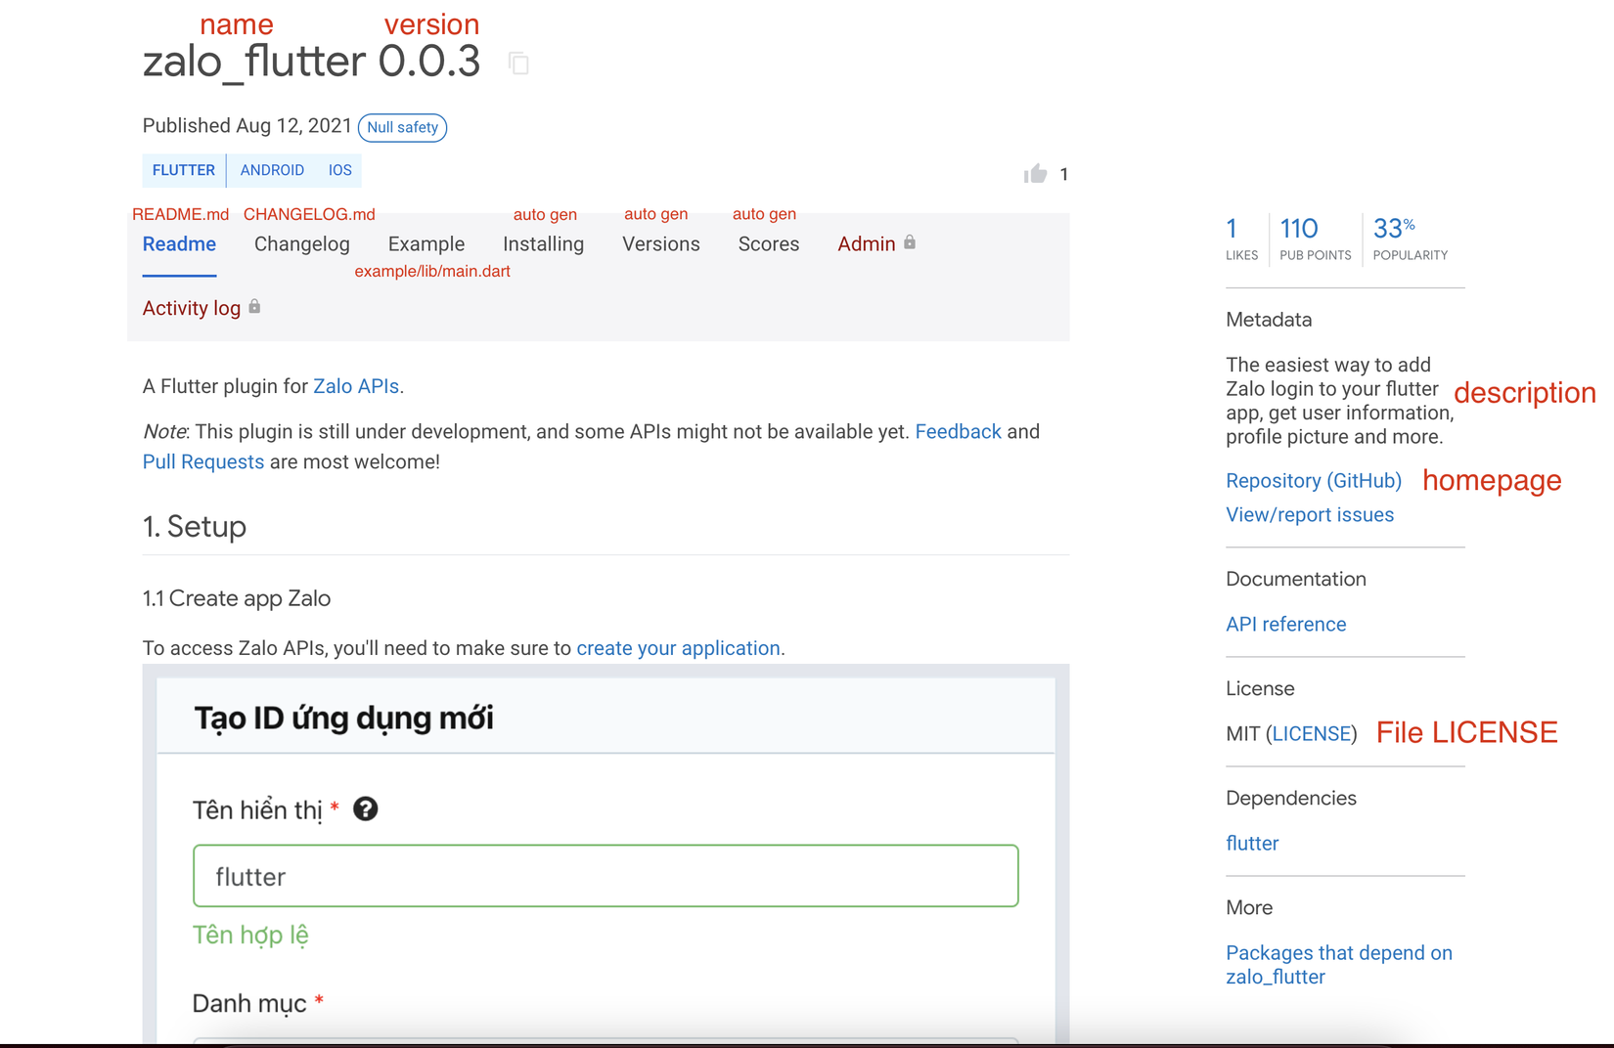Click inside the Tên hiển thị text field
This screenshot has height=1048, width=1614.
coord(605,876)
